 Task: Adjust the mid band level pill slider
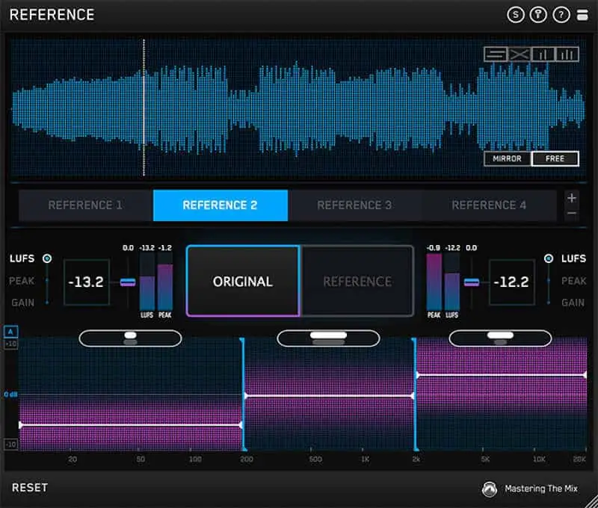click(x=329, y=337)
